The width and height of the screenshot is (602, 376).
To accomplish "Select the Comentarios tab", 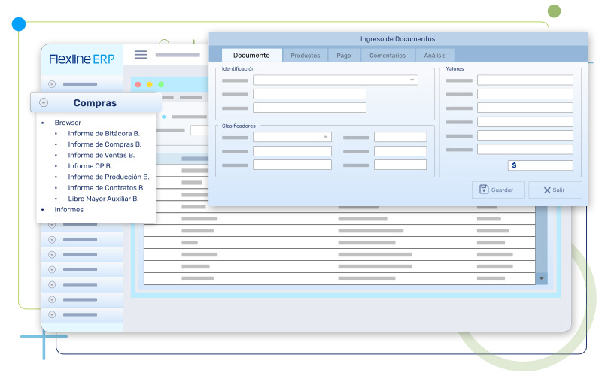I will (x=388, y=55).
